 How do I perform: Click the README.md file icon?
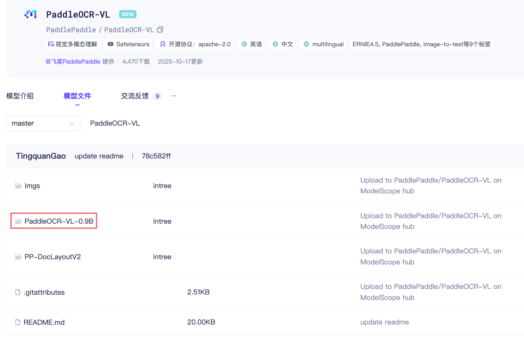tap(18, 322)
